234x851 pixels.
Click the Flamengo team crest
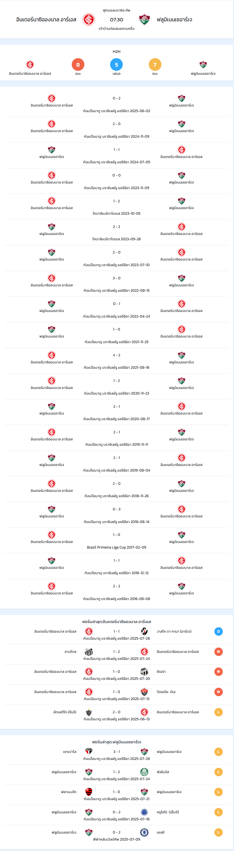click(89, 792)
